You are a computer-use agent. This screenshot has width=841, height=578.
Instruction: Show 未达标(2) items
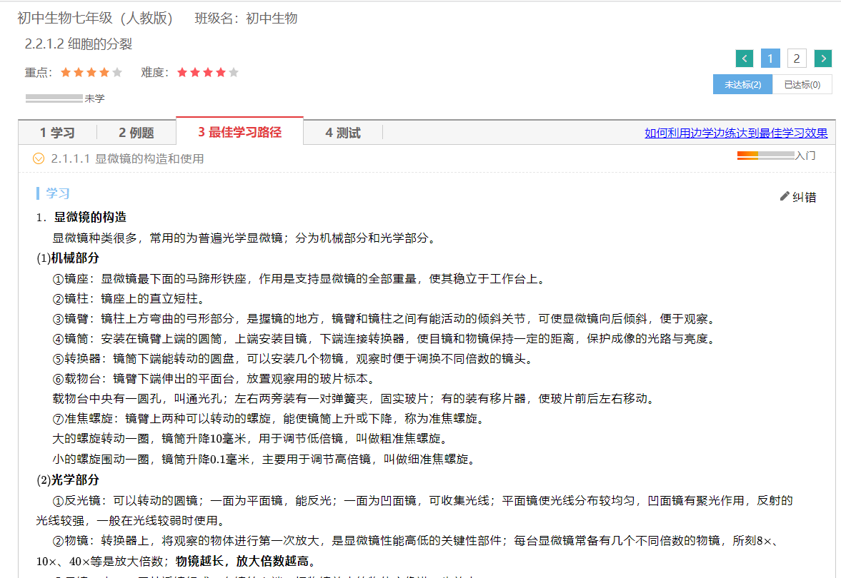coord(742,85)
